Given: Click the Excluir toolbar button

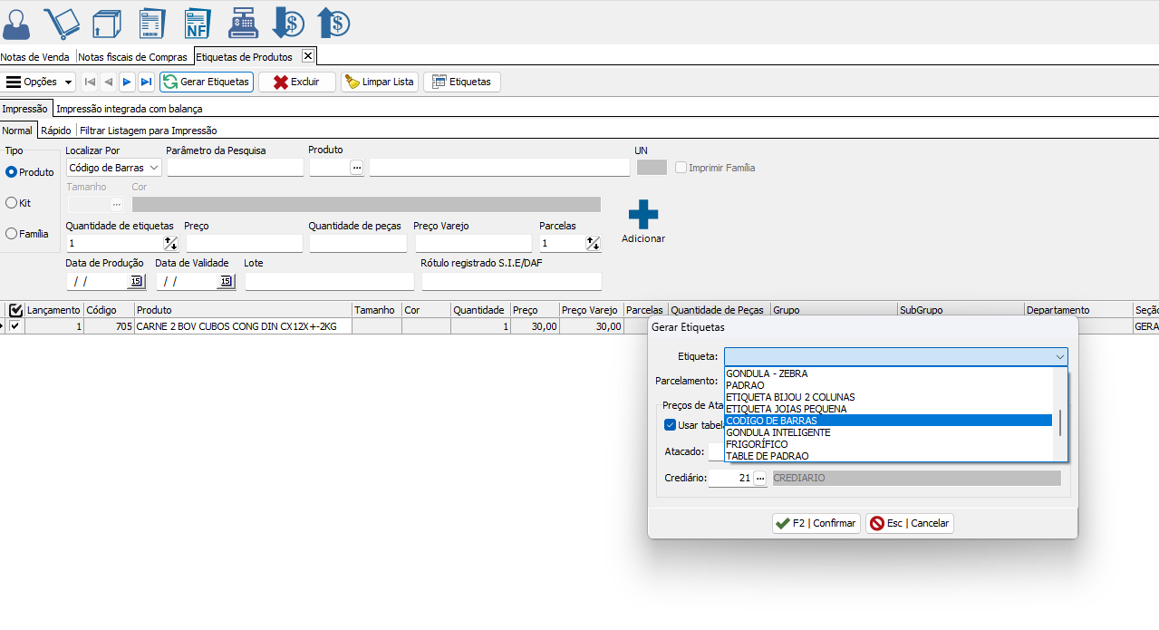Looking at the screenshot, I should click(x=297, y=82).
